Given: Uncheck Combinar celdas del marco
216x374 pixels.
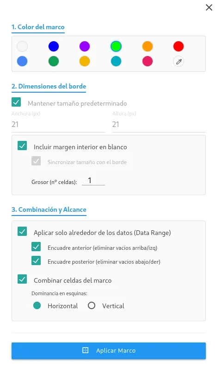Looking at the screenshot, I should tap(22, 279).
